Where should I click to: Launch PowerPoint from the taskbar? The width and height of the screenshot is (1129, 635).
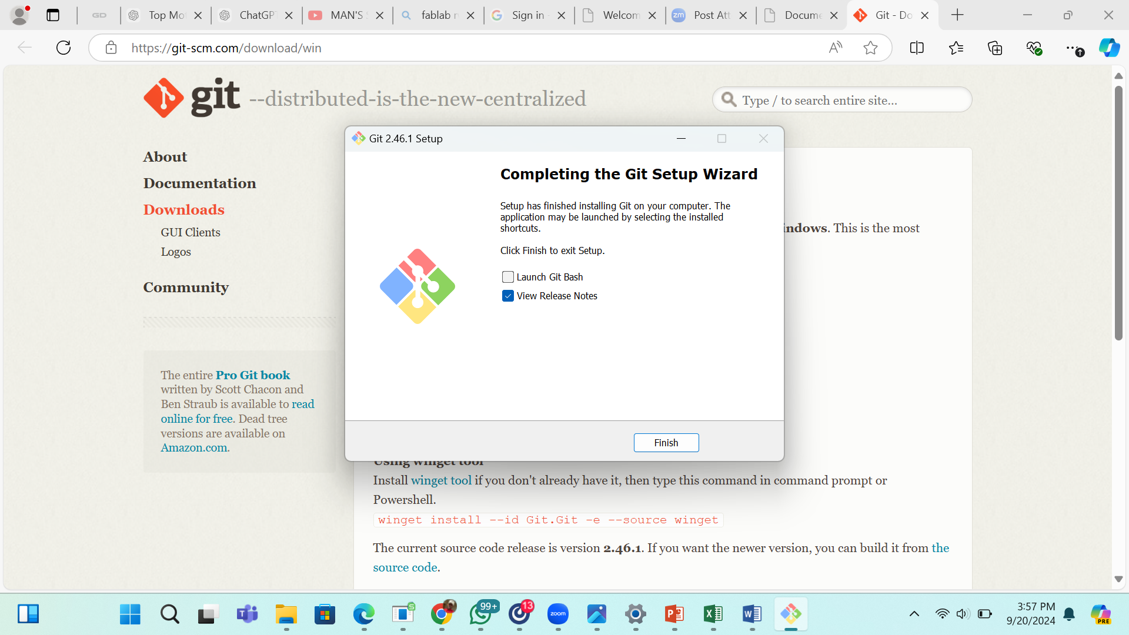674,614
